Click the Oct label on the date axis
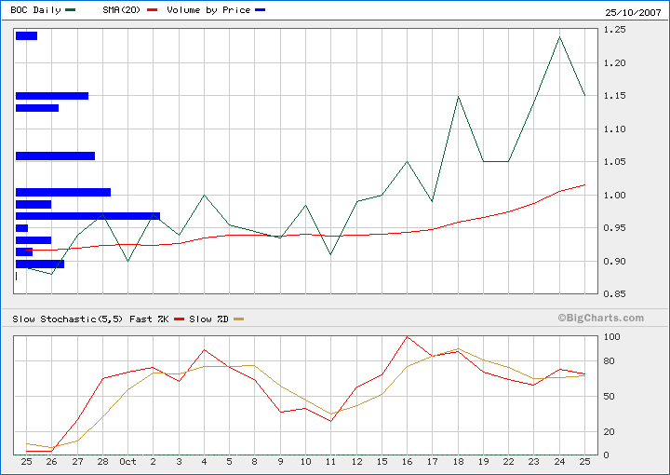The image size is (670, 475). click(127, 462)
